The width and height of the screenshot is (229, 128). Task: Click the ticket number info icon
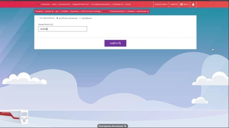(x=52, y=25)
